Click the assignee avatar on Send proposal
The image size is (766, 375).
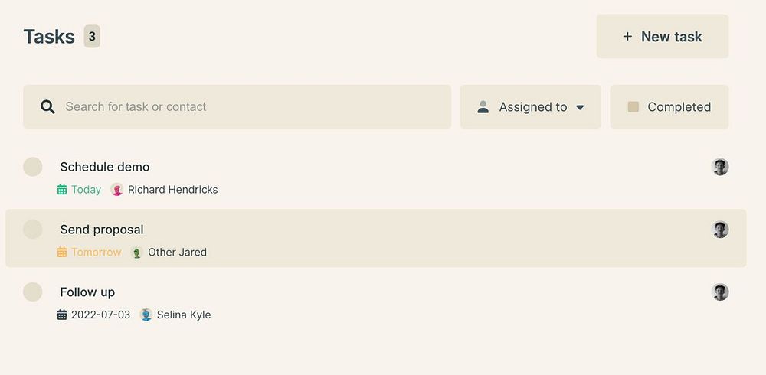[x=719, y=230]
